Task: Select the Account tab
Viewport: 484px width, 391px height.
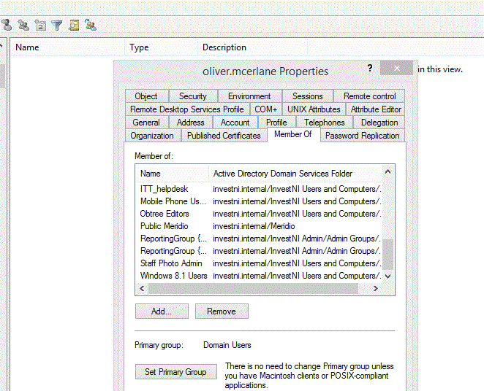Action: click(x=235, y=123)
